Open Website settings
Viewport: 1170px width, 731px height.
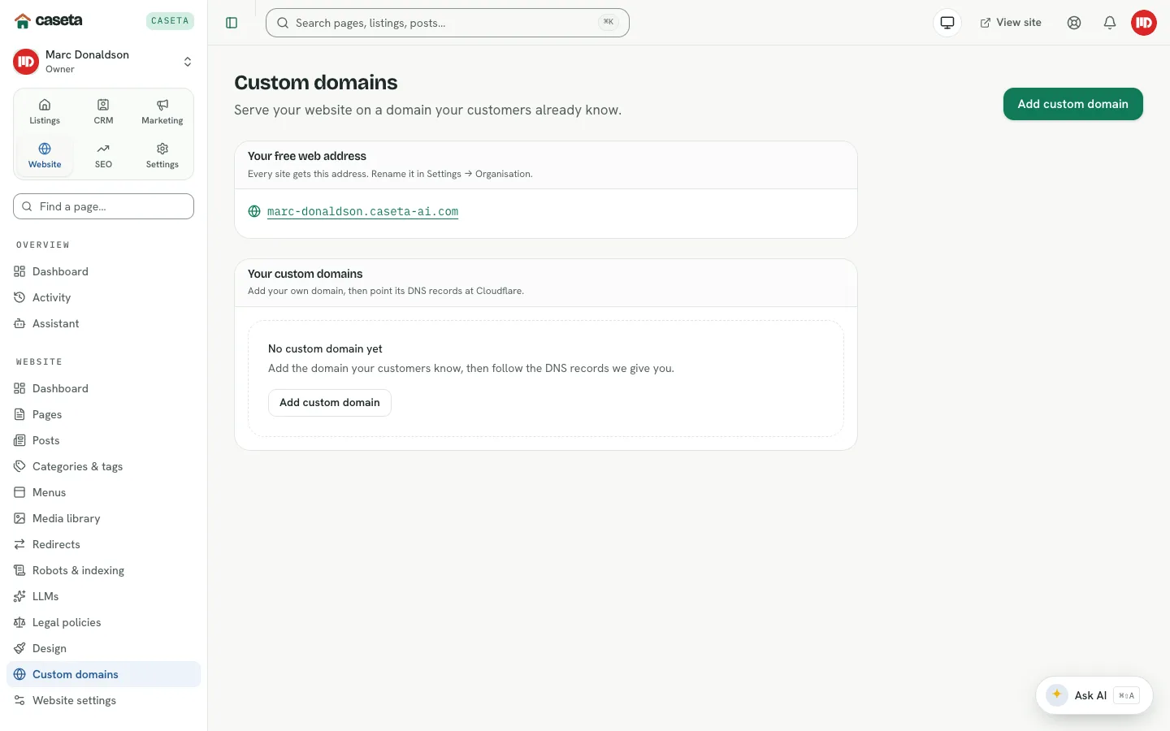pos(103,700)
